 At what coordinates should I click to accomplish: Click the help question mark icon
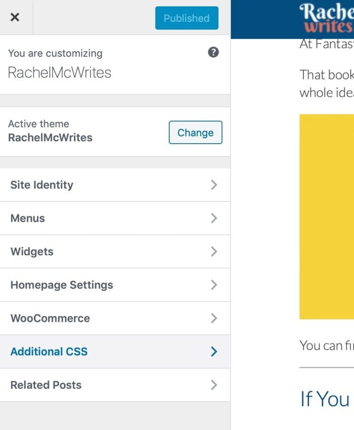coord(213,53)
